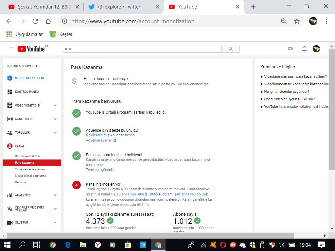Screen dimensions: 335x251
Task: Switch to the Explore / Twitter tab
Action: [120, 7]
